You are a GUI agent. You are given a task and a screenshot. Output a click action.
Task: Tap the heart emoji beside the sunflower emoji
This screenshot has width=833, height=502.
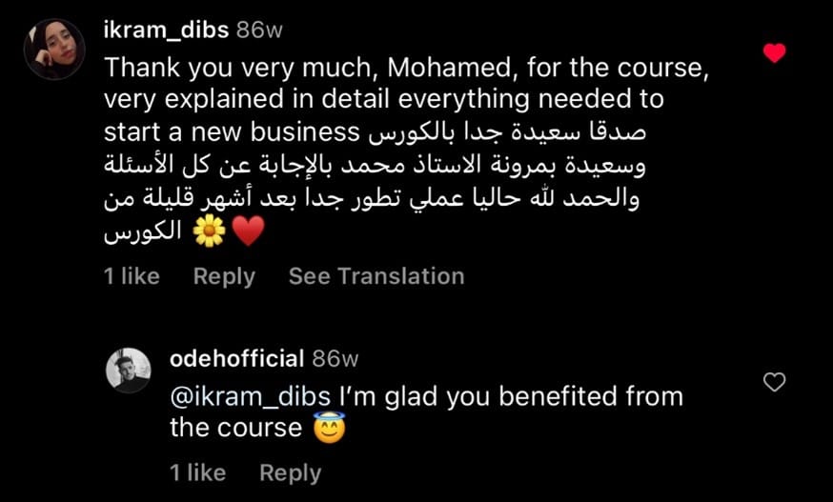click(x=247, y=231)
